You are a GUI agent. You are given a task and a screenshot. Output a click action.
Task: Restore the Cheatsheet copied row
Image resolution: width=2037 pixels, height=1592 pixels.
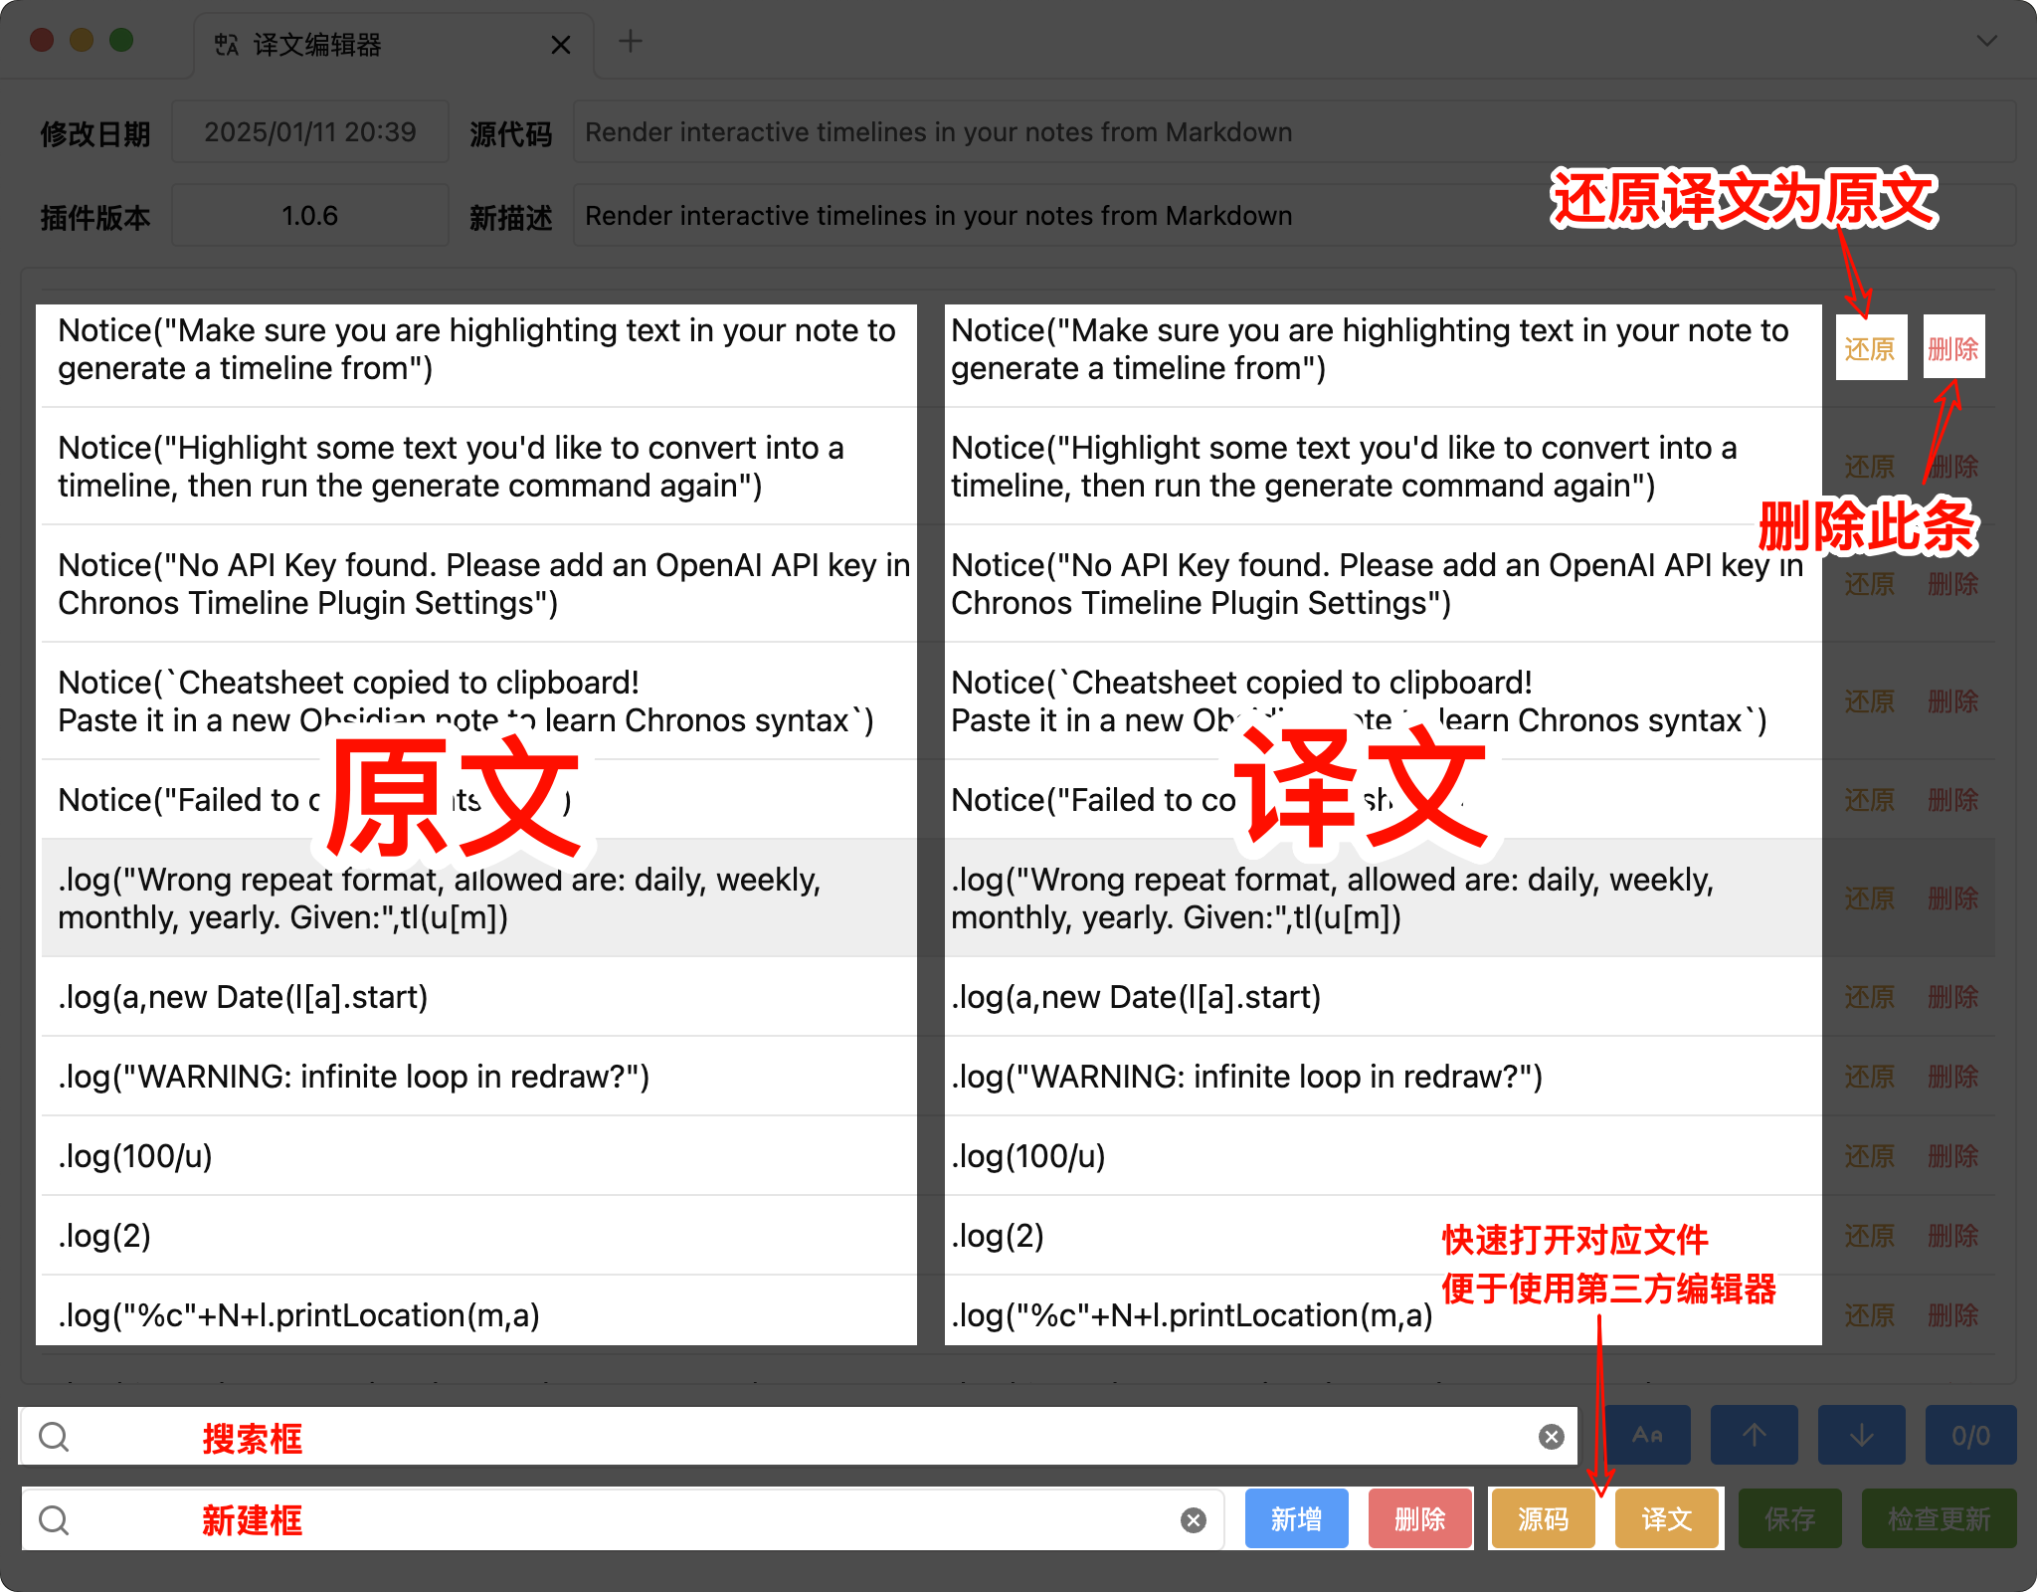point(1870,701)
